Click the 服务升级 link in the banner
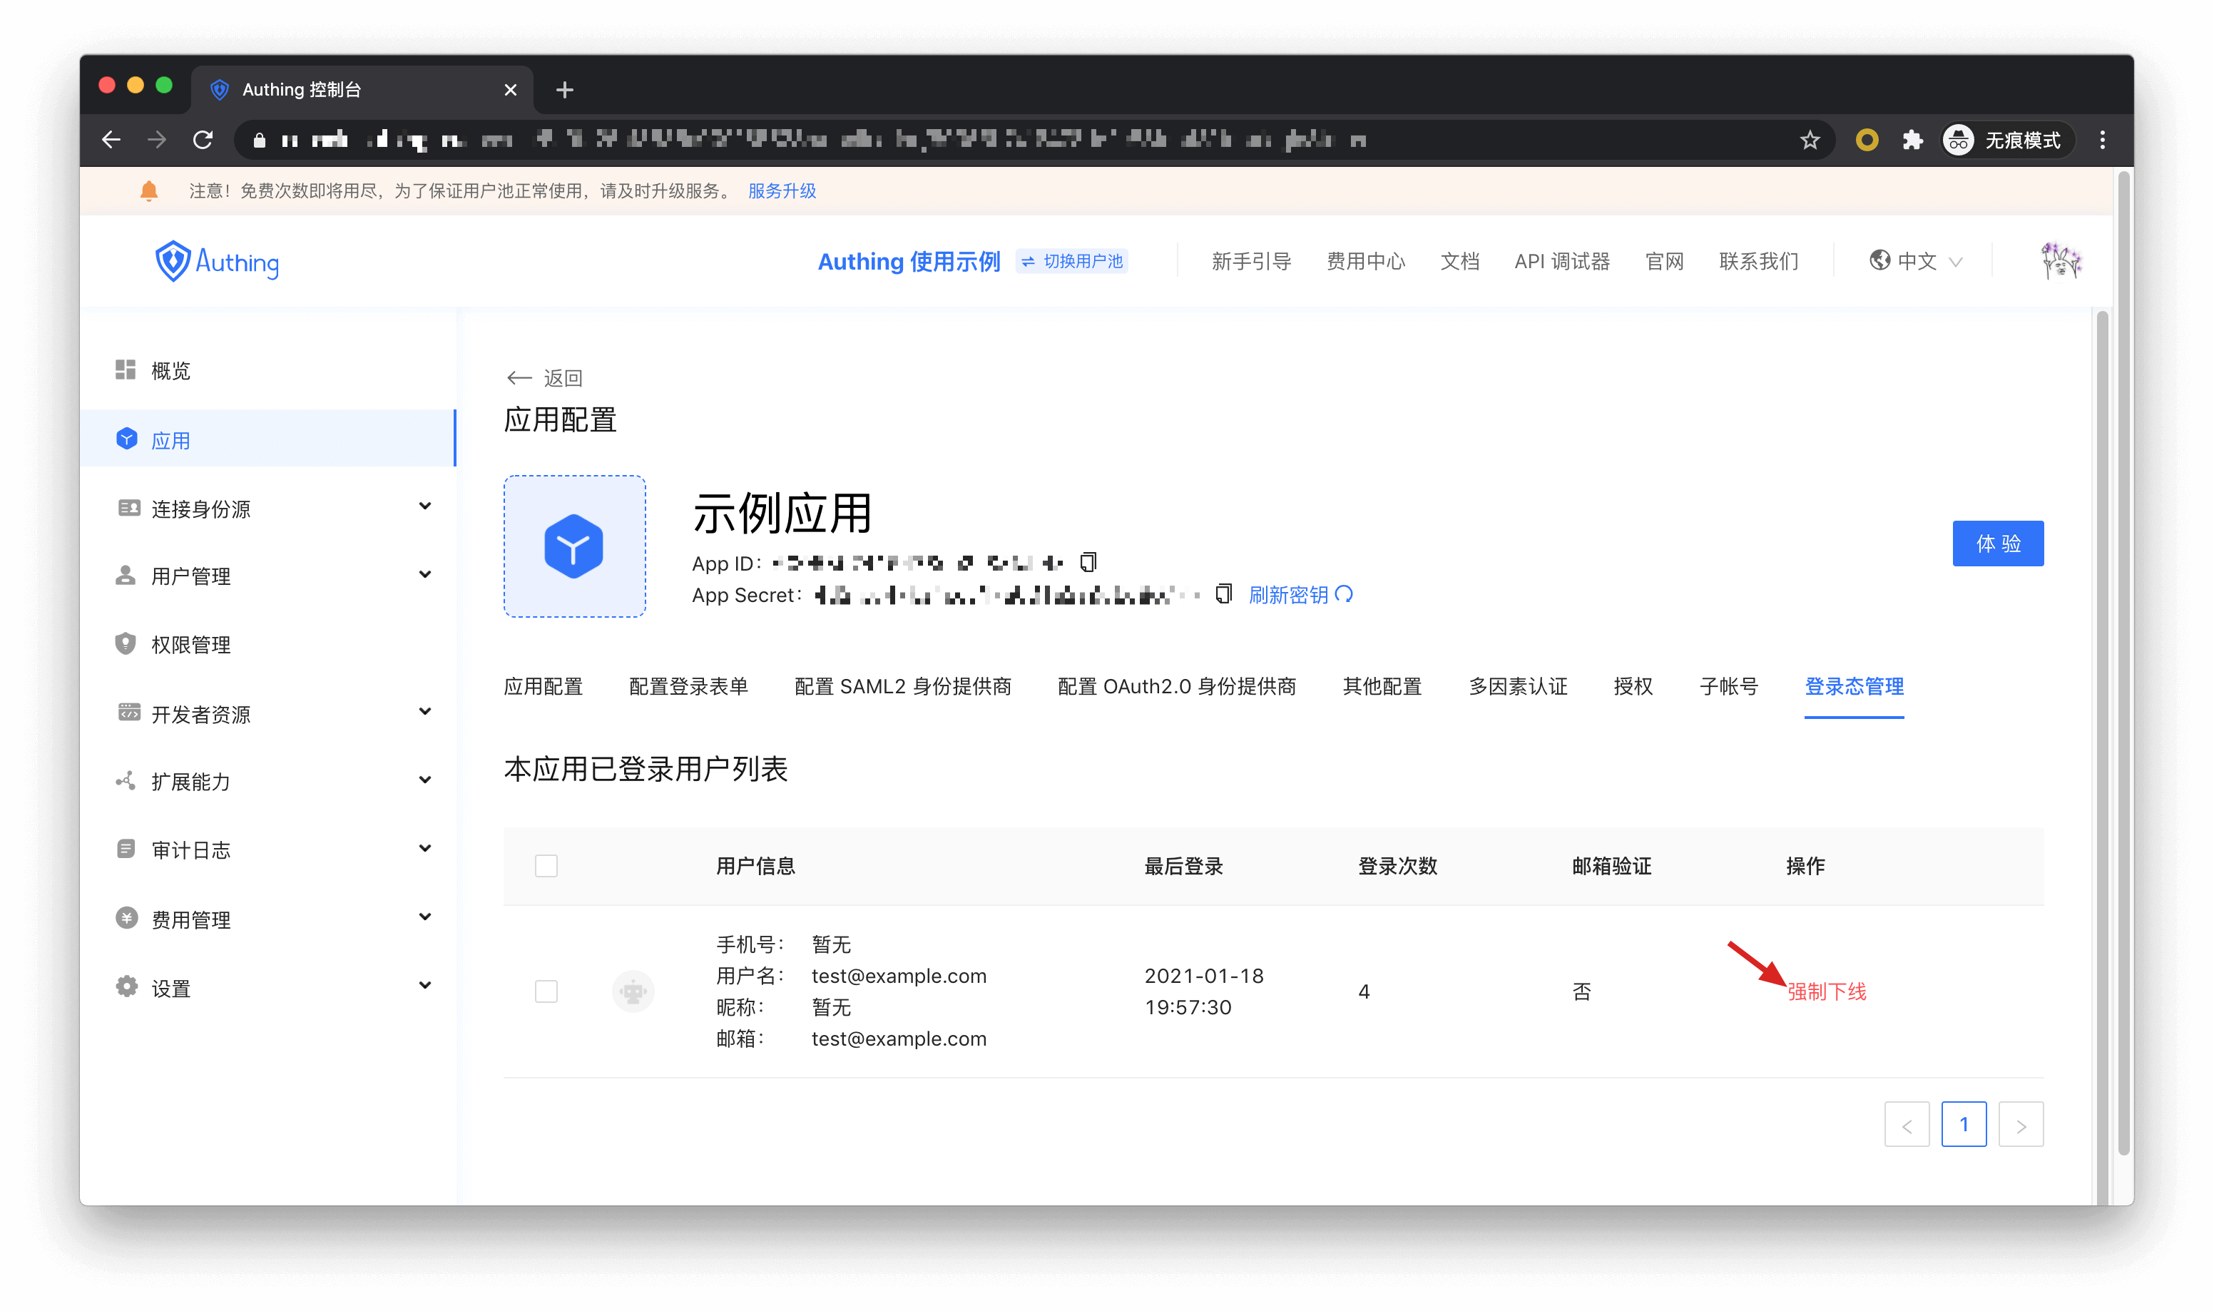This screenshot has width=2214, height=1311. 782,191
